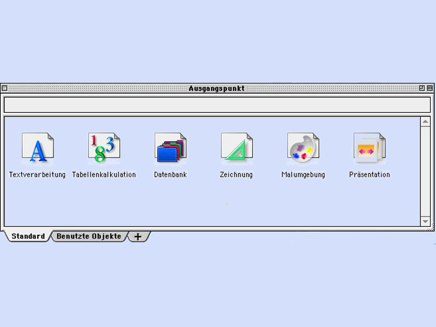Collapse the window using the windowshade box
The height and width of the screenshot is (327, 436).
tap(430, 88)
